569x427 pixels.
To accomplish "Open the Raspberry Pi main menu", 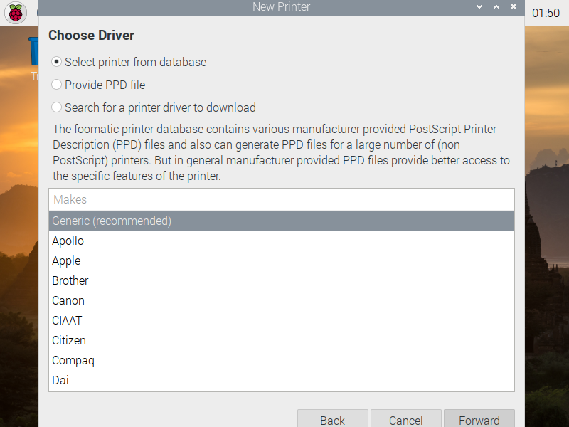I will 15,13.
